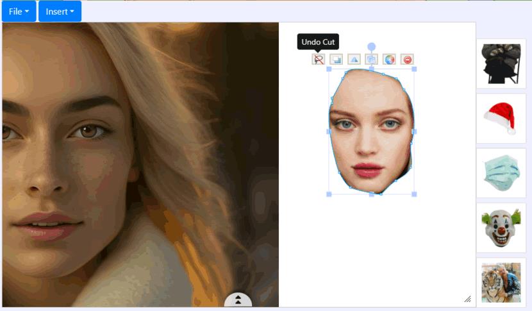532x311 pixels.
Task: Select the Santa hat sticker thumbnail
Action: (501, 118)
